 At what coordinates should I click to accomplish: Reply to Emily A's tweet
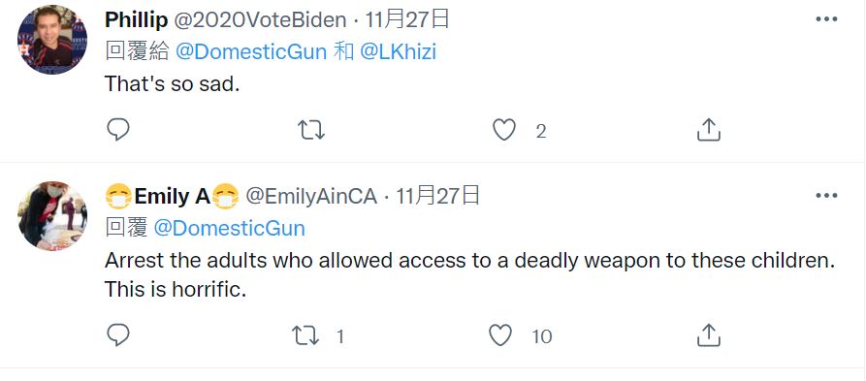117,334
